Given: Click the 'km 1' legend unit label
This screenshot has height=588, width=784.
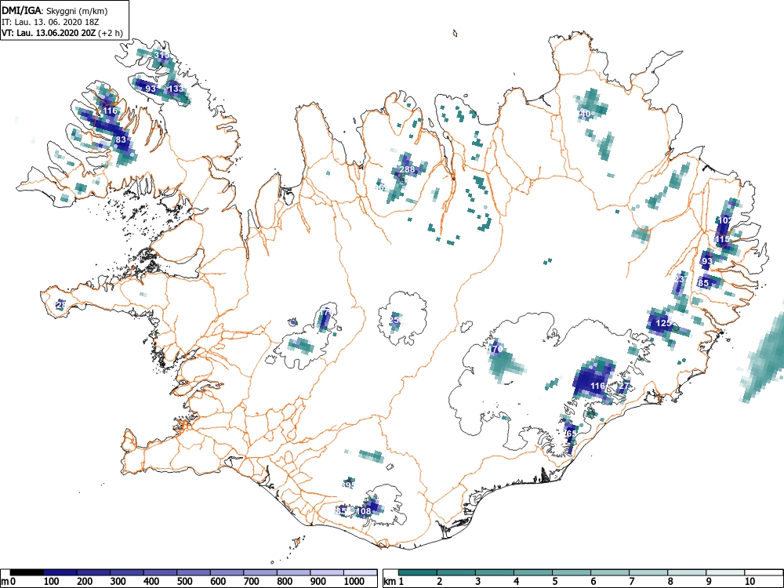Looking at the screenshot, I should point(394,581).
